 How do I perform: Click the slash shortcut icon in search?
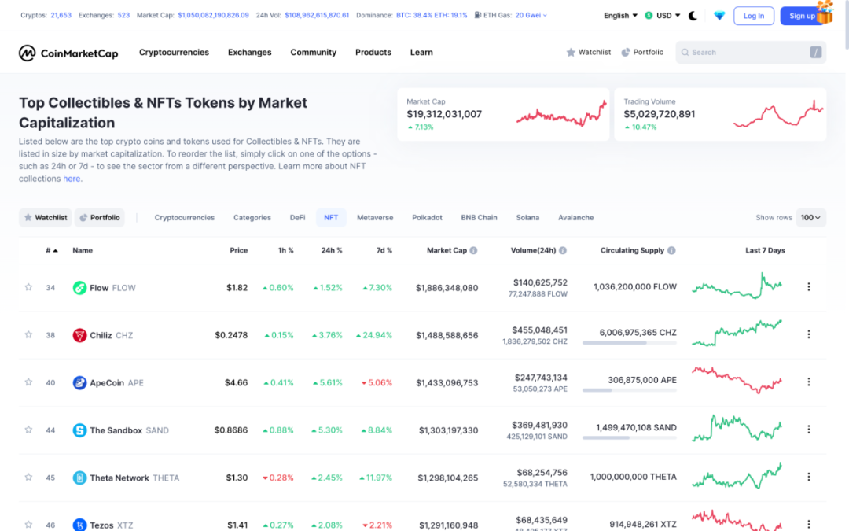(815, 53)
